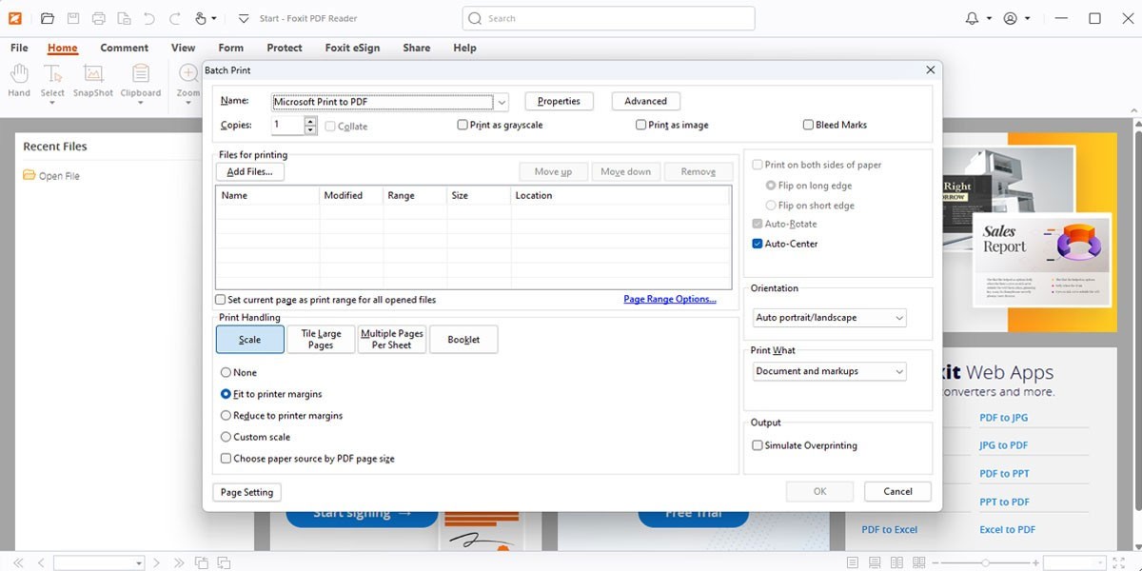This screenshot has height=571, width=1142.
Task: Select the Hand tool in the ribbon
Action: 19,75
